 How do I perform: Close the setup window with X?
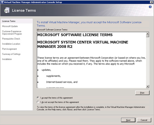(x=152, y=2)
